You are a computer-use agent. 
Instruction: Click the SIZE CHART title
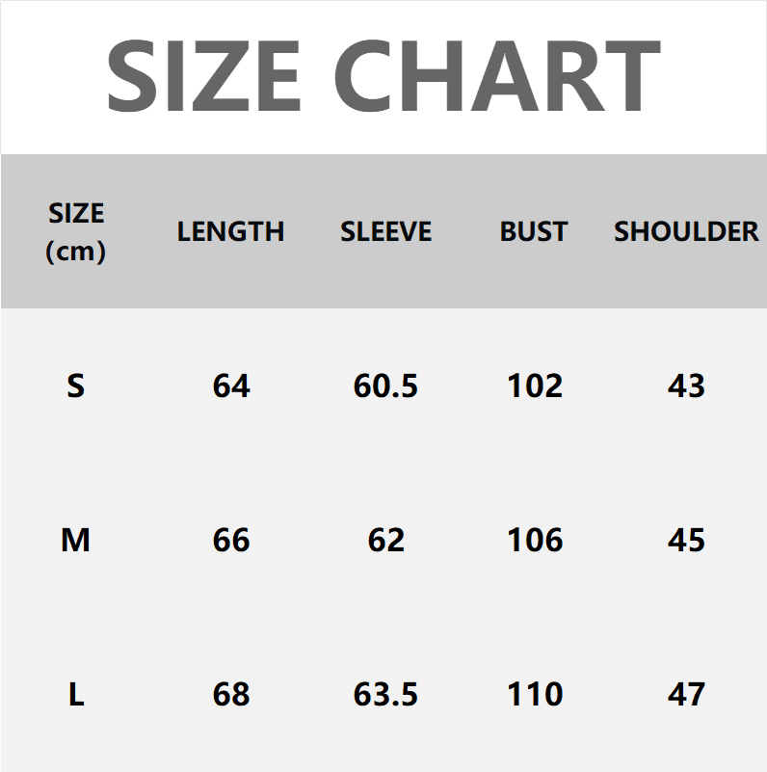(383, 77)
